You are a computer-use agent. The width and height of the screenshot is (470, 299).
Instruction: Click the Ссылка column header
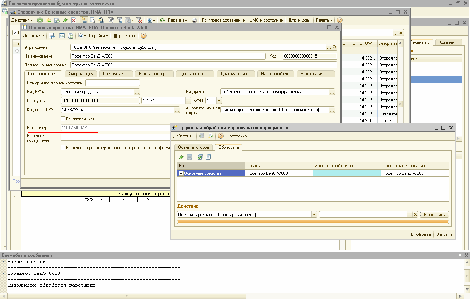pos(279,166)
